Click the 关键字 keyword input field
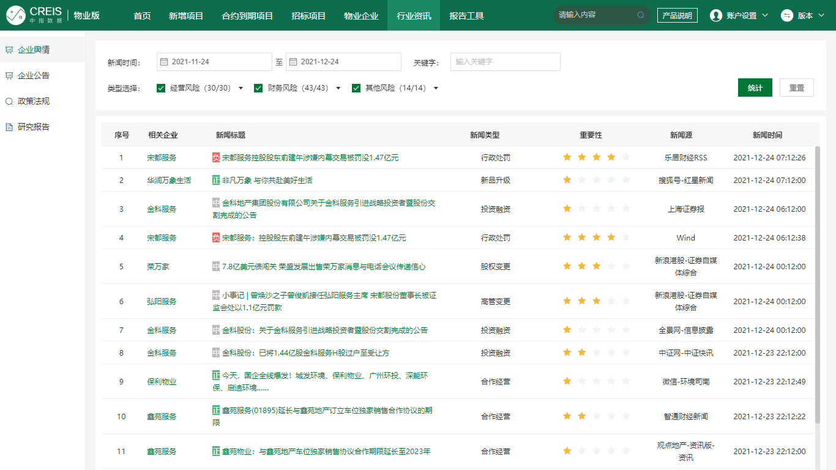836x470 pixels. (x=505, y=62)
